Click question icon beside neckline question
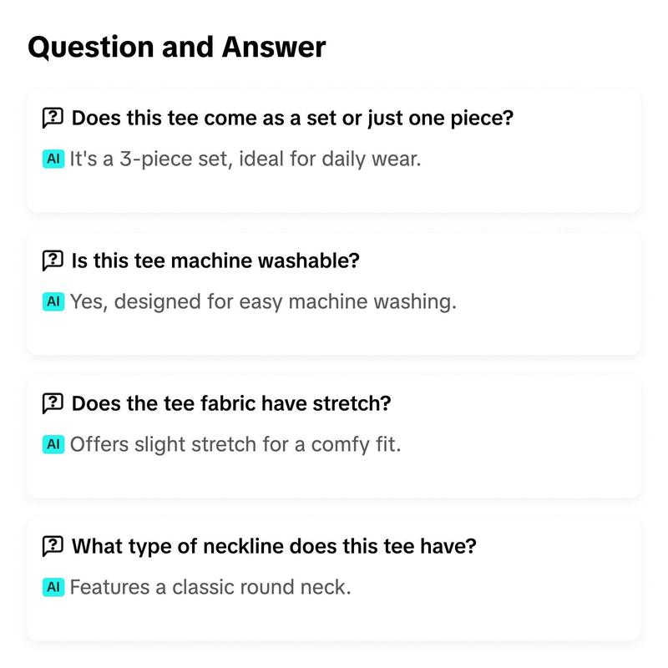The width and height of the screenshot is (668, 668). [53, 547]
